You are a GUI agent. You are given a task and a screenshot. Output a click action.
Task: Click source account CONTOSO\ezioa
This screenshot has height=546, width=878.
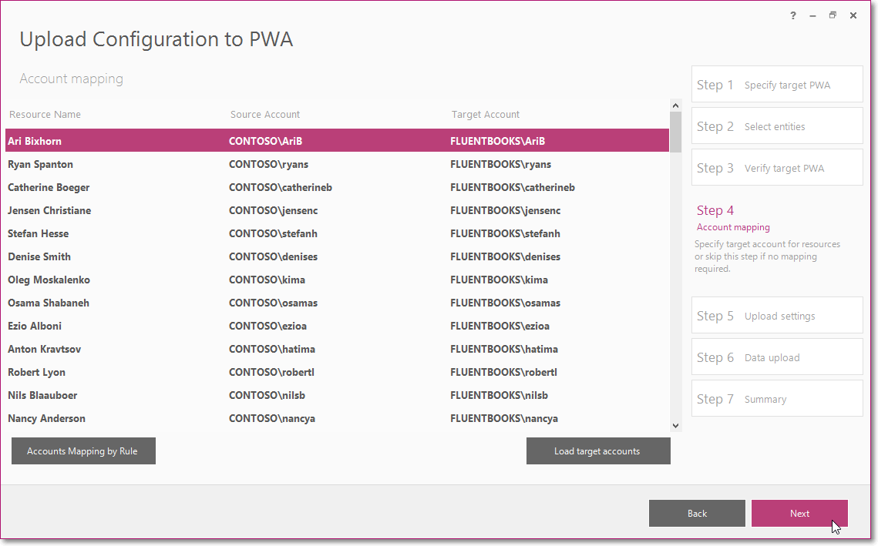[x=267, y=326]
